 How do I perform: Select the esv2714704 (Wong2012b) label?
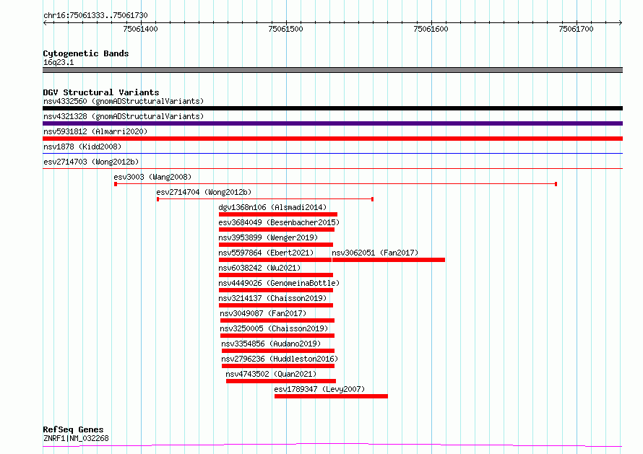click(204, 192)
